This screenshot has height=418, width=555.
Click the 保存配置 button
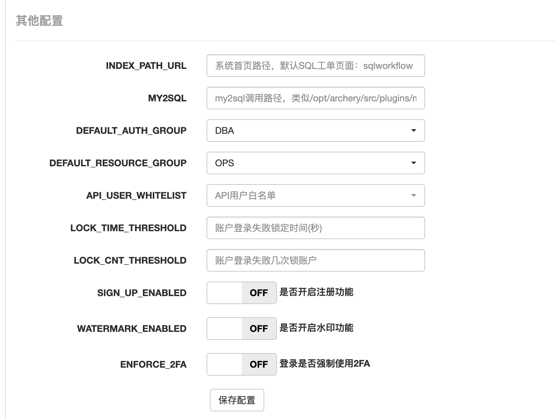coord(237,400)
